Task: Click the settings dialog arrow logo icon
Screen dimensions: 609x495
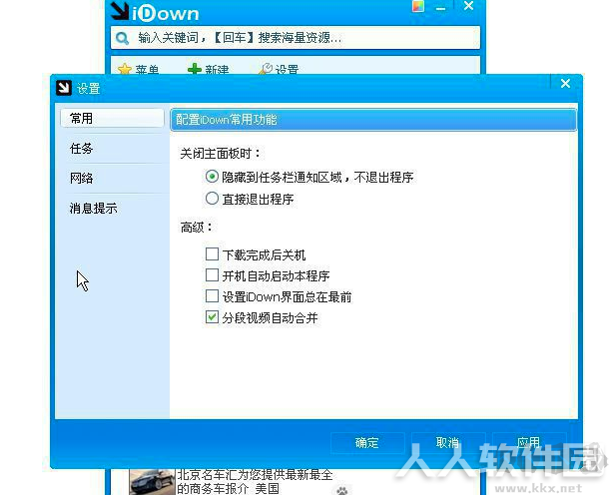Action: 64,88
